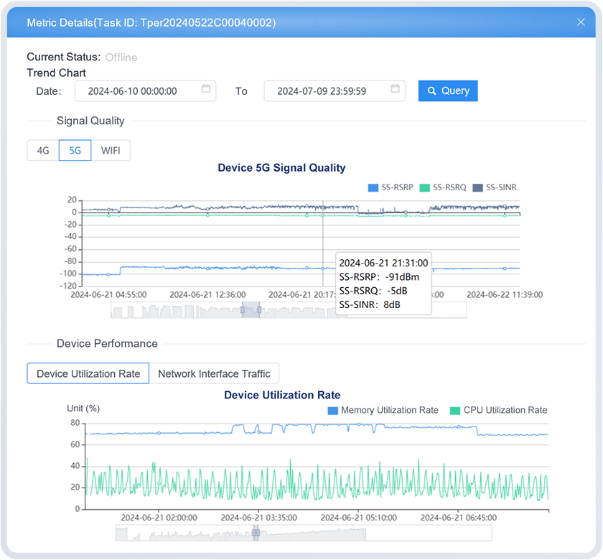Switch to the 4G signal tab
Image resolution: width=603 pixels, height=560 pixels.
(43, 151)
